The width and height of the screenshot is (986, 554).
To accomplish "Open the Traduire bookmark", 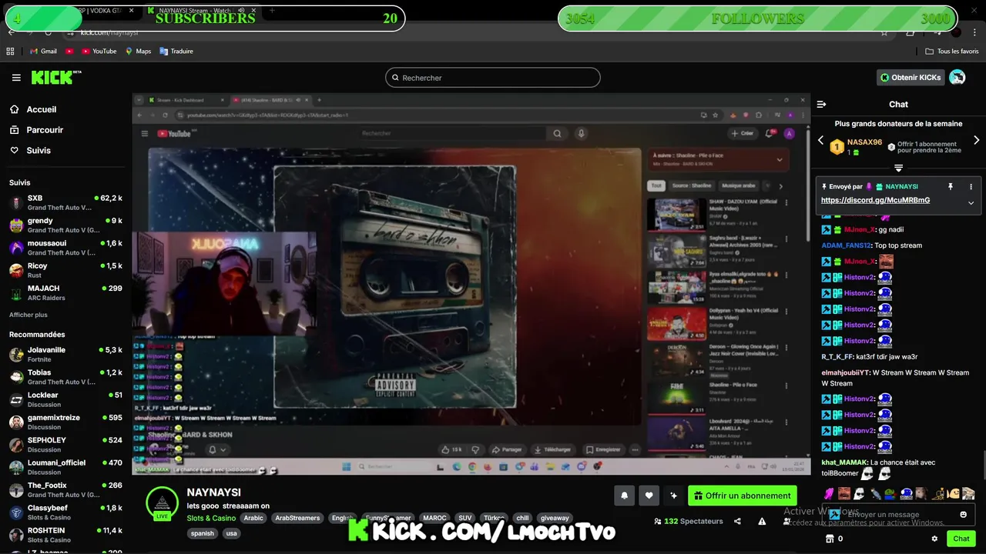I will pyautogui.click(x=176, y=51).
